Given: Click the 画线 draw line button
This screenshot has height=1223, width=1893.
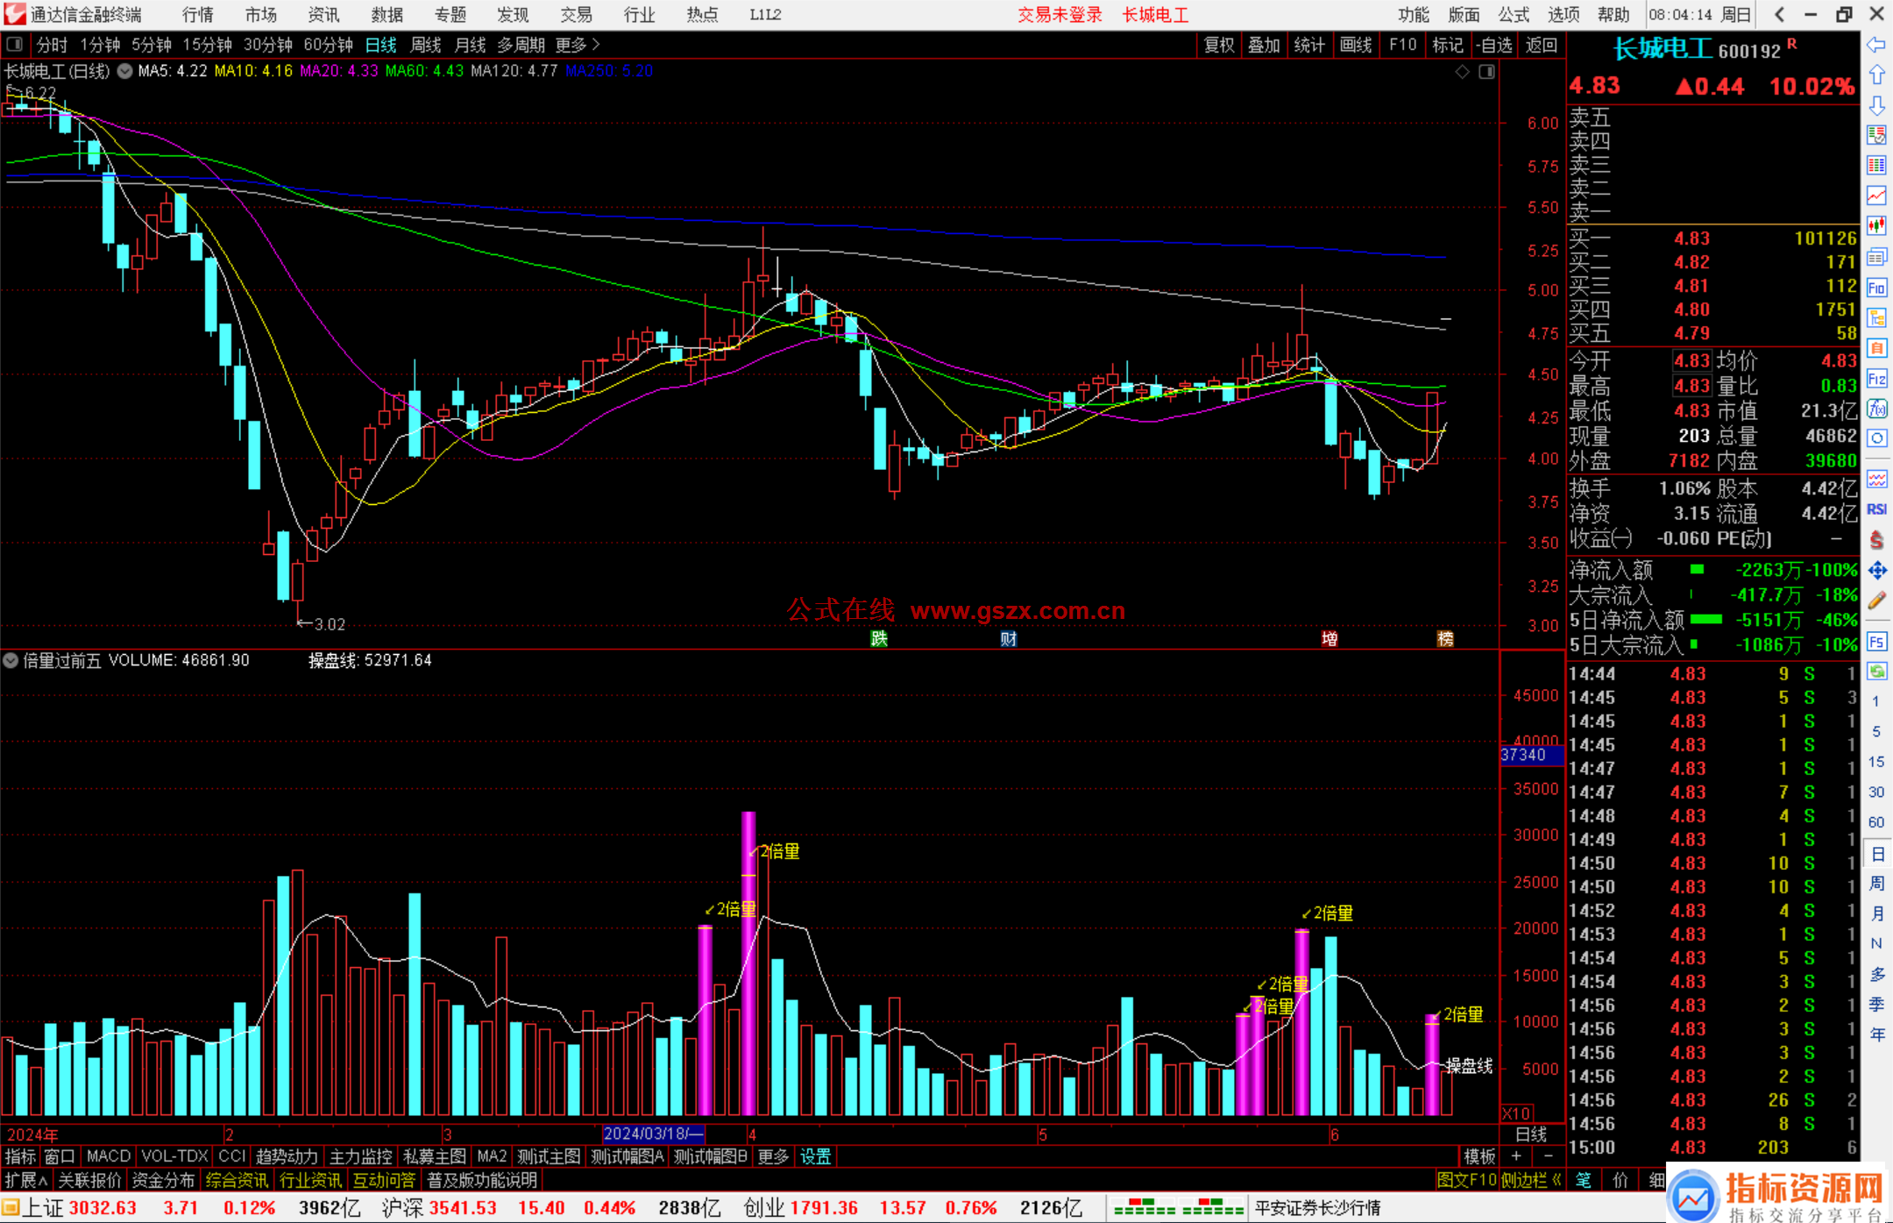Looking at the screenshot, I should pyautogui.click(x=1356, y=45).
